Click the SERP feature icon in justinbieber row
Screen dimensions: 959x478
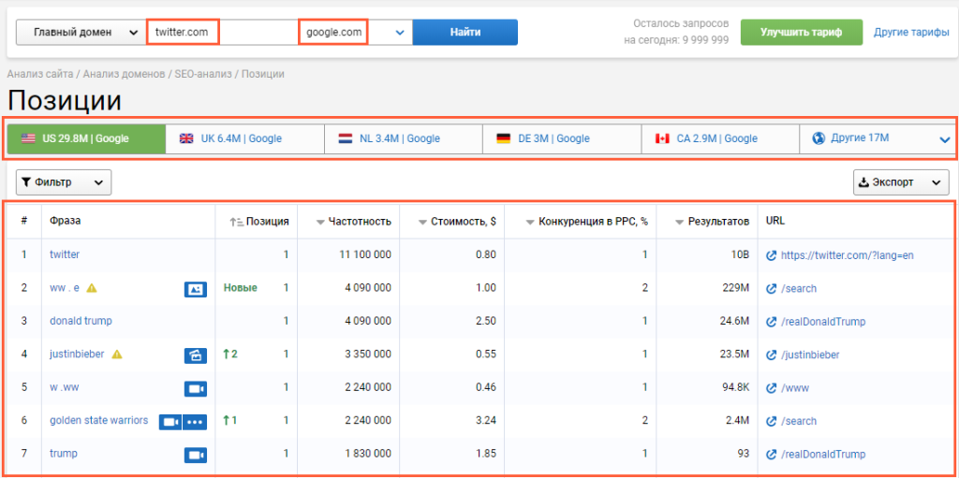196,355
